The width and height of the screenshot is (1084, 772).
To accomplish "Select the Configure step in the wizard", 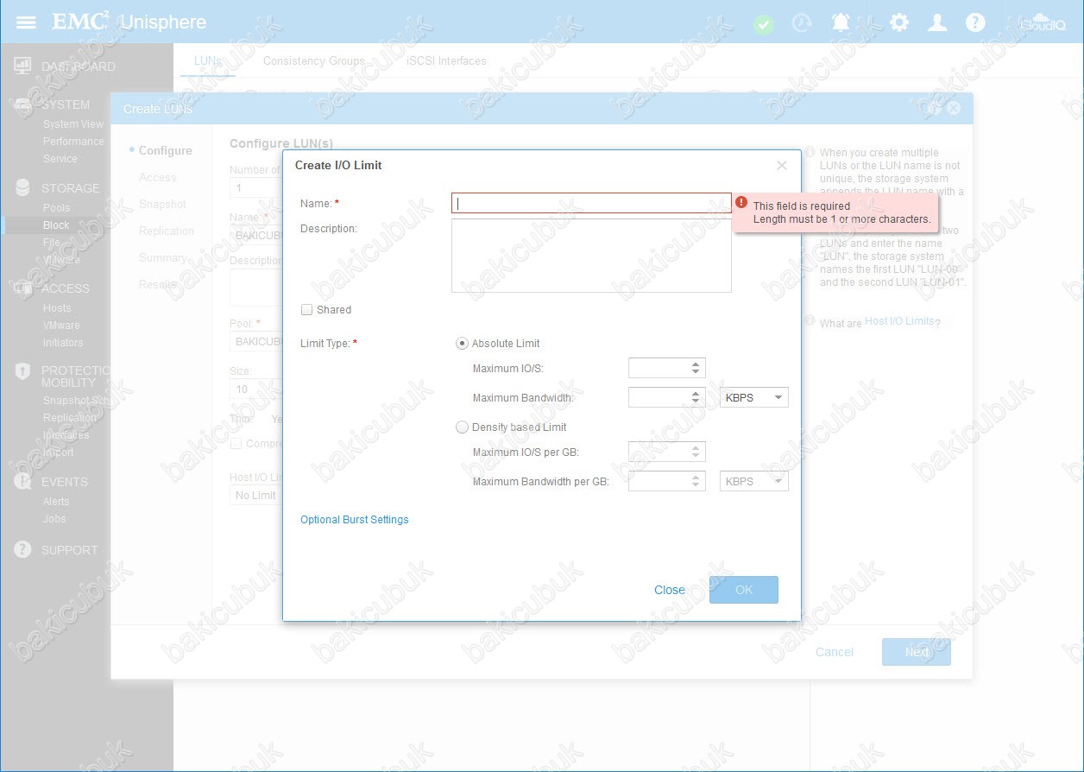I will [166, 150].
